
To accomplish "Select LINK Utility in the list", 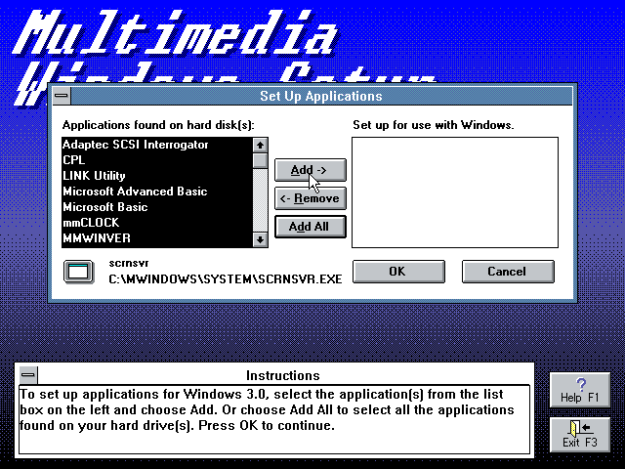I will [x=157, y=176].
